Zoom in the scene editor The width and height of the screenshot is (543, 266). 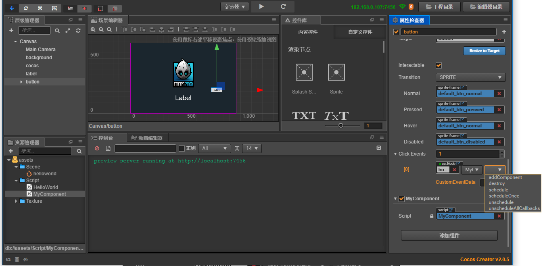point(93,29)
